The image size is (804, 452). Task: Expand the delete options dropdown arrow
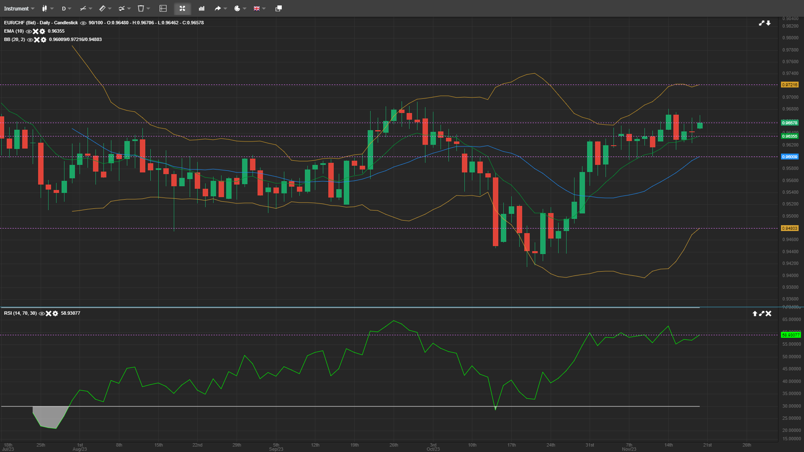[148, 8]
